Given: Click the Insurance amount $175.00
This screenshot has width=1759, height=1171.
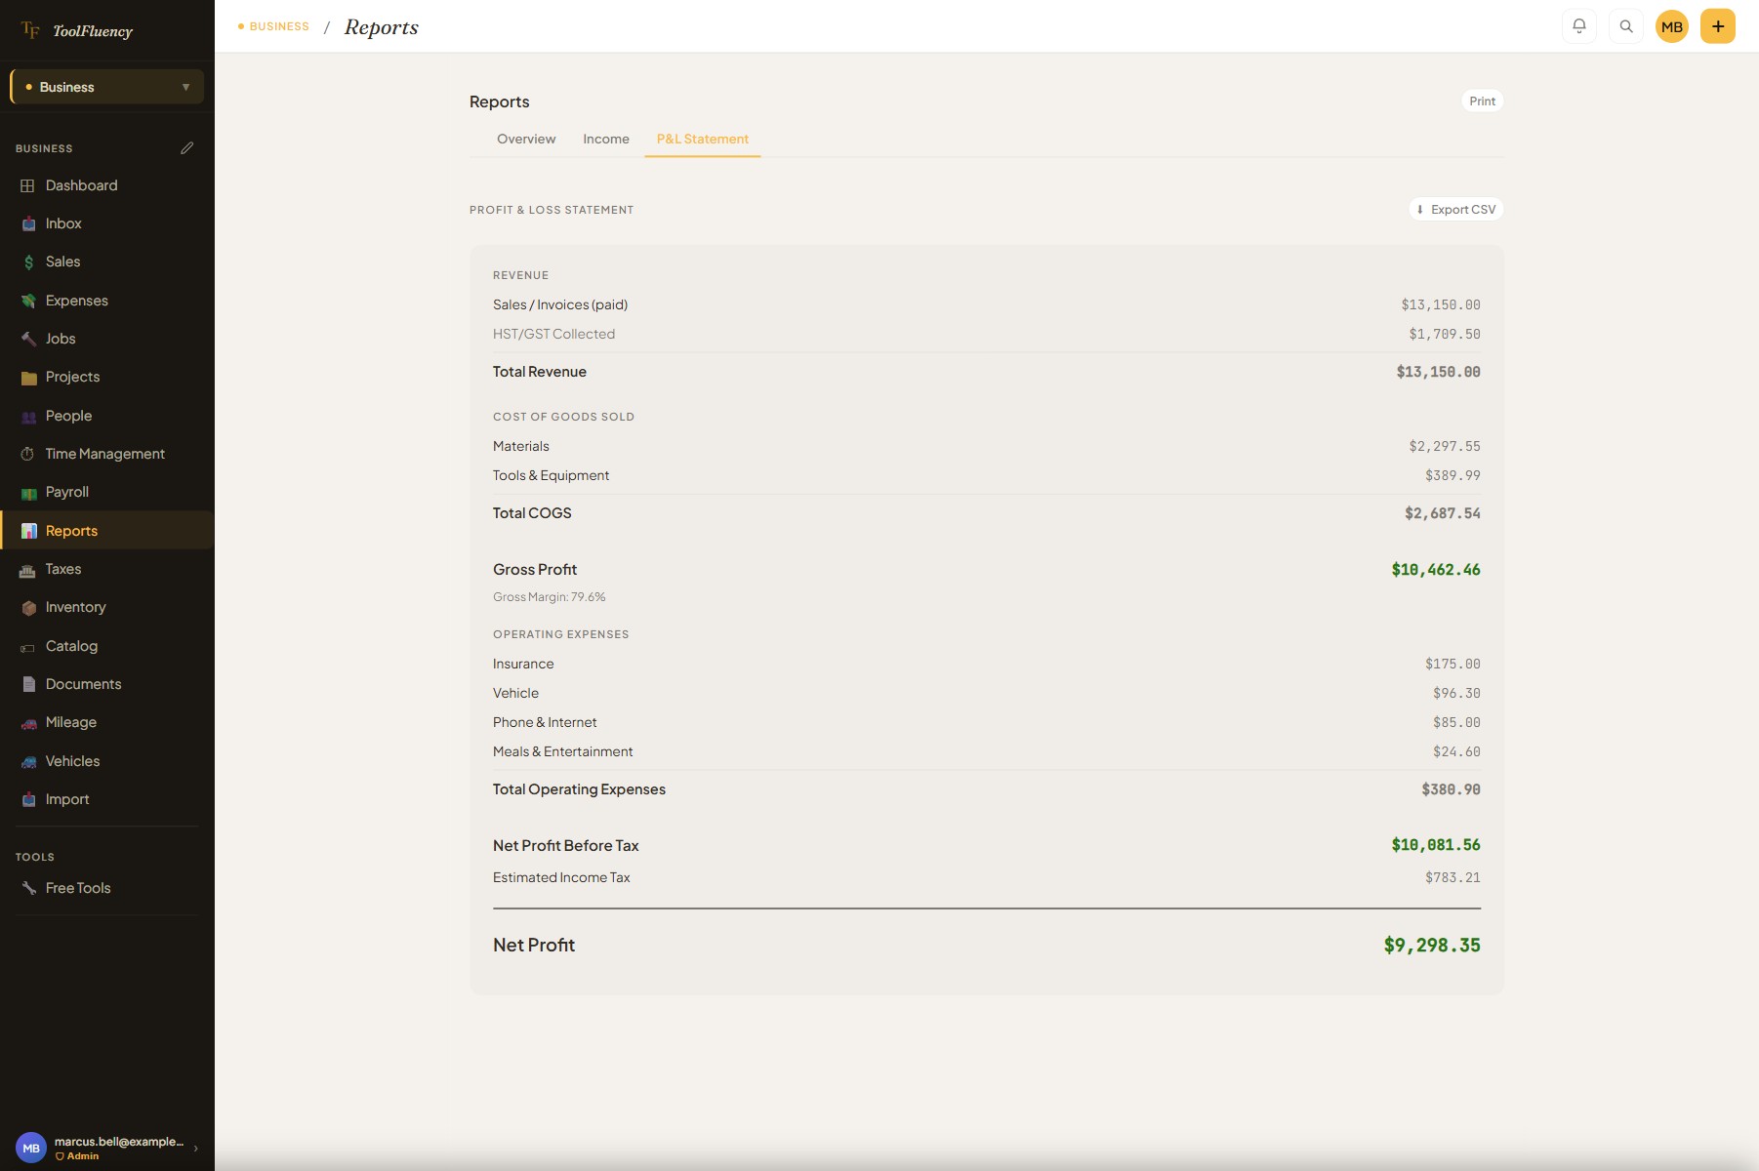Looking at the screenshot, I should pyautogui.click(x=1452, y=664).
